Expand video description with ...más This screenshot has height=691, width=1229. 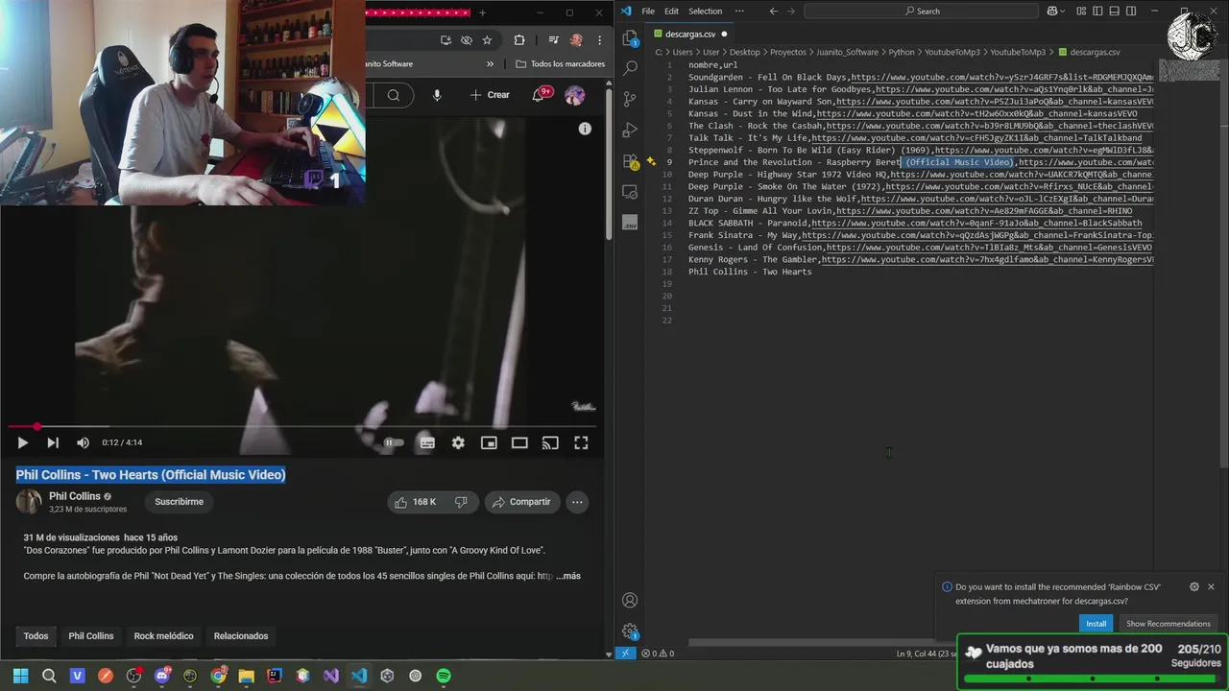coord(567,576)
